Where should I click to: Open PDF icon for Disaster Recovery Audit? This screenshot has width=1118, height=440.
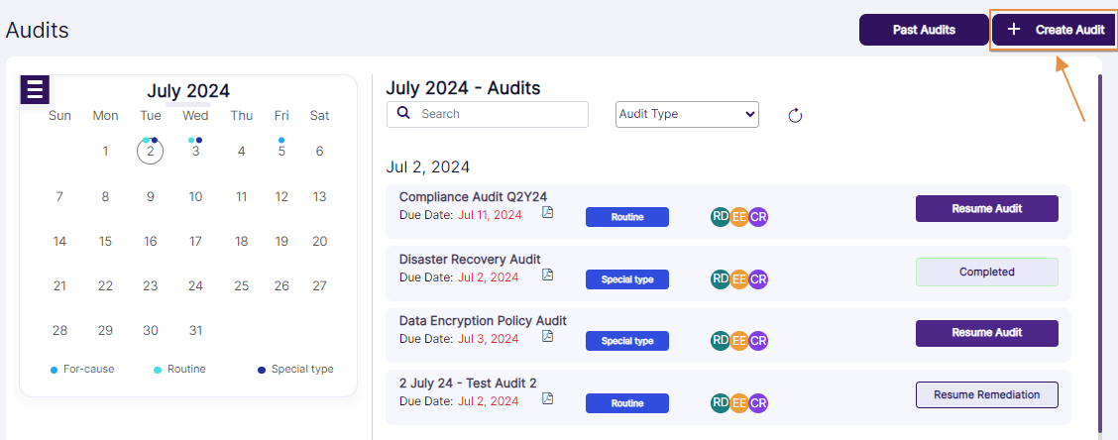(547, 275)
